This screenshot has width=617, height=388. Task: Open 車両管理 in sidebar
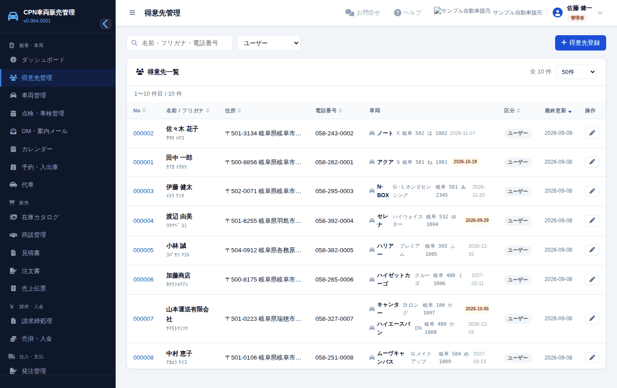58,95
